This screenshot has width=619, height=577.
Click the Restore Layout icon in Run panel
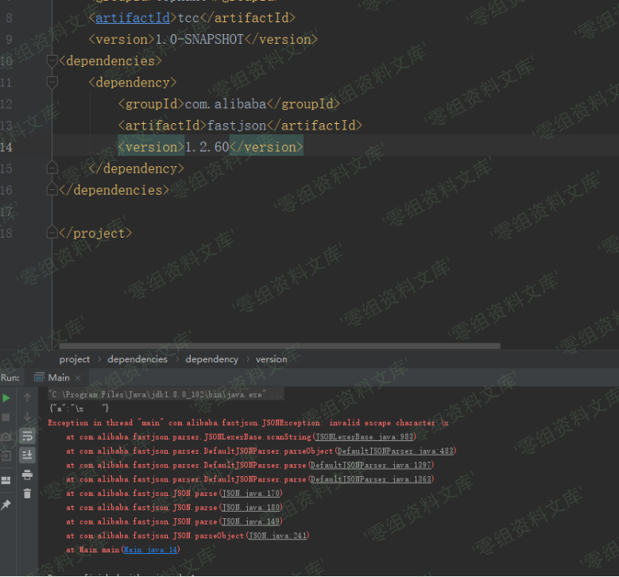click(6, 480)
